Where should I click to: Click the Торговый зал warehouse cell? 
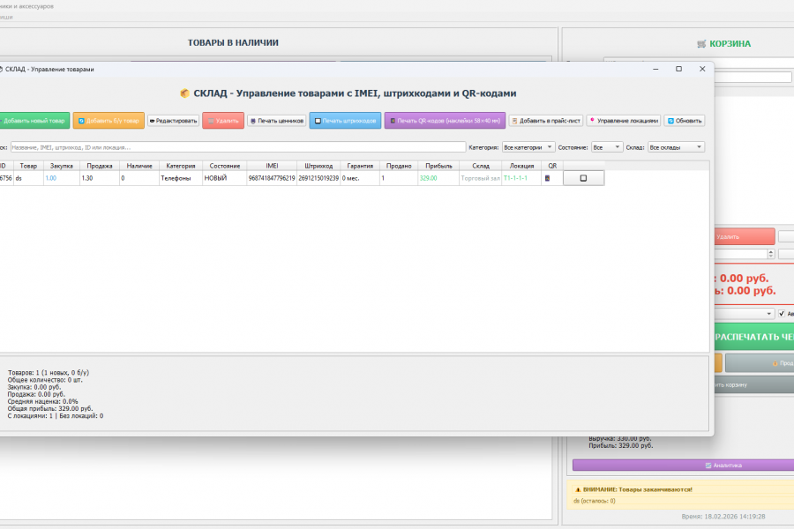(481, 178)
